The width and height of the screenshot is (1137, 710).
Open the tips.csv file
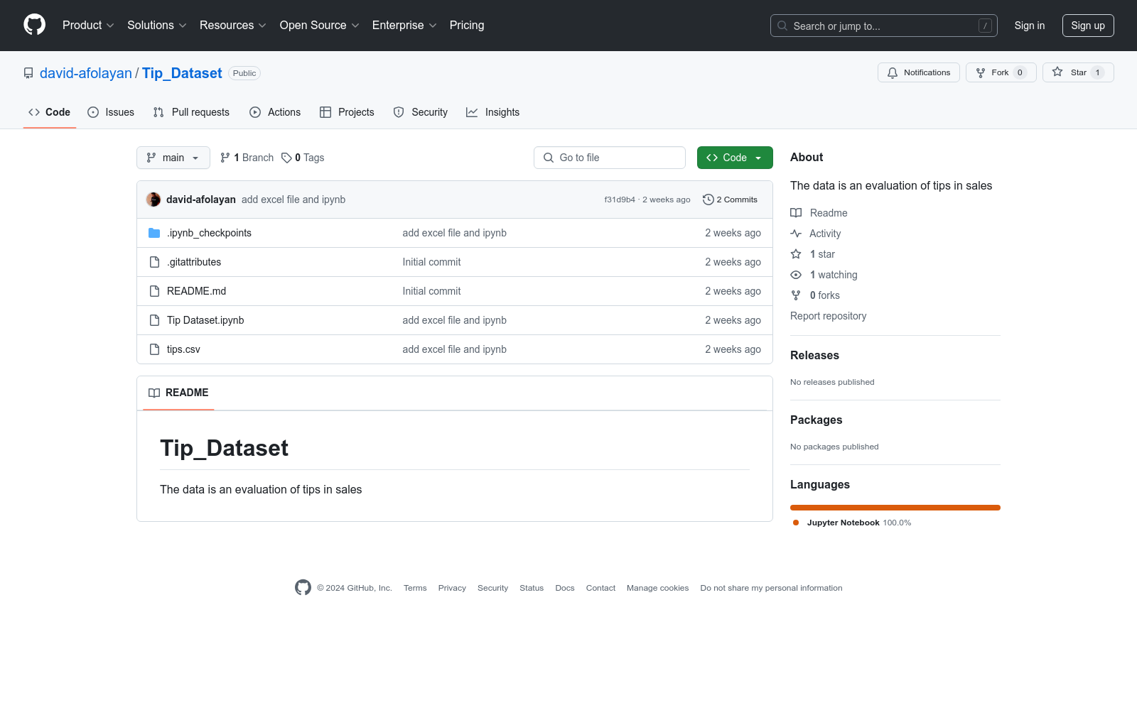click(x=183, y=349)
